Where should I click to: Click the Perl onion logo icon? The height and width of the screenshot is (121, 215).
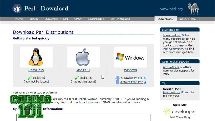(17, 9)
